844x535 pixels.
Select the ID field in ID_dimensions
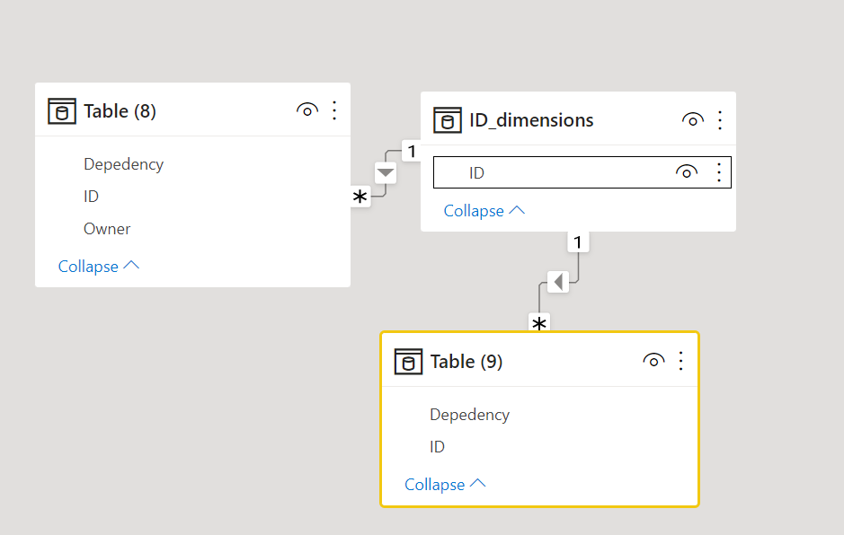click(582, 172)
